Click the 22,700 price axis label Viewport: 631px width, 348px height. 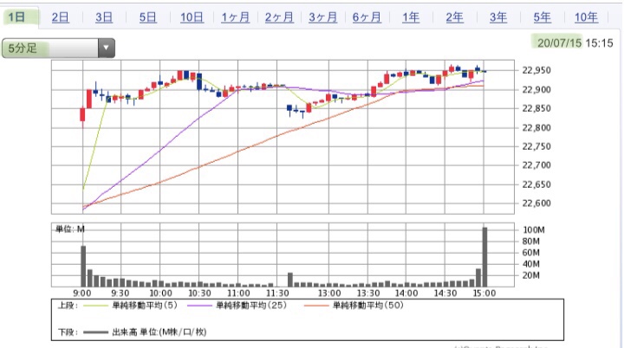click(536, 165)
